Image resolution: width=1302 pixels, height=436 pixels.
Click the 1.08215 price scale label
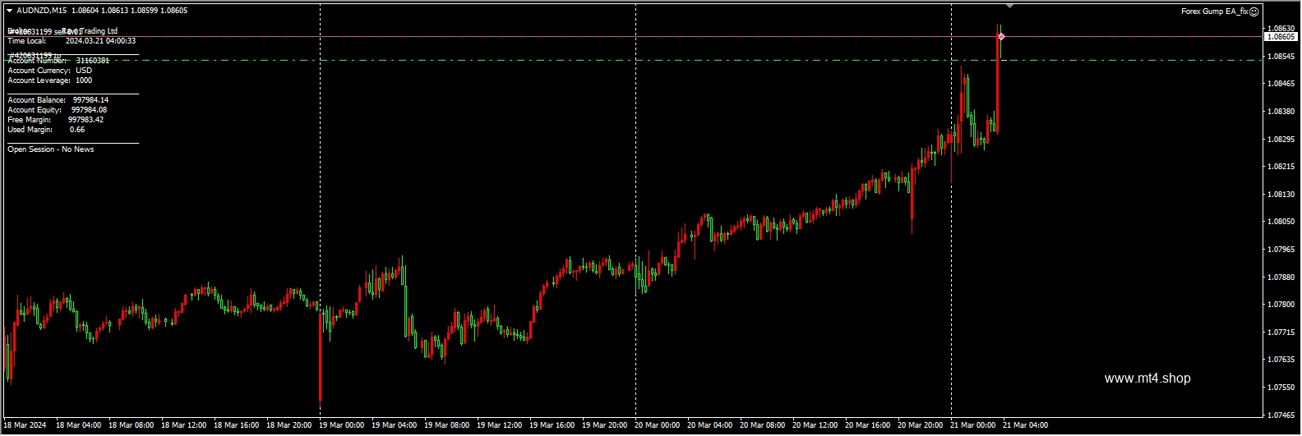(1281, 167)
